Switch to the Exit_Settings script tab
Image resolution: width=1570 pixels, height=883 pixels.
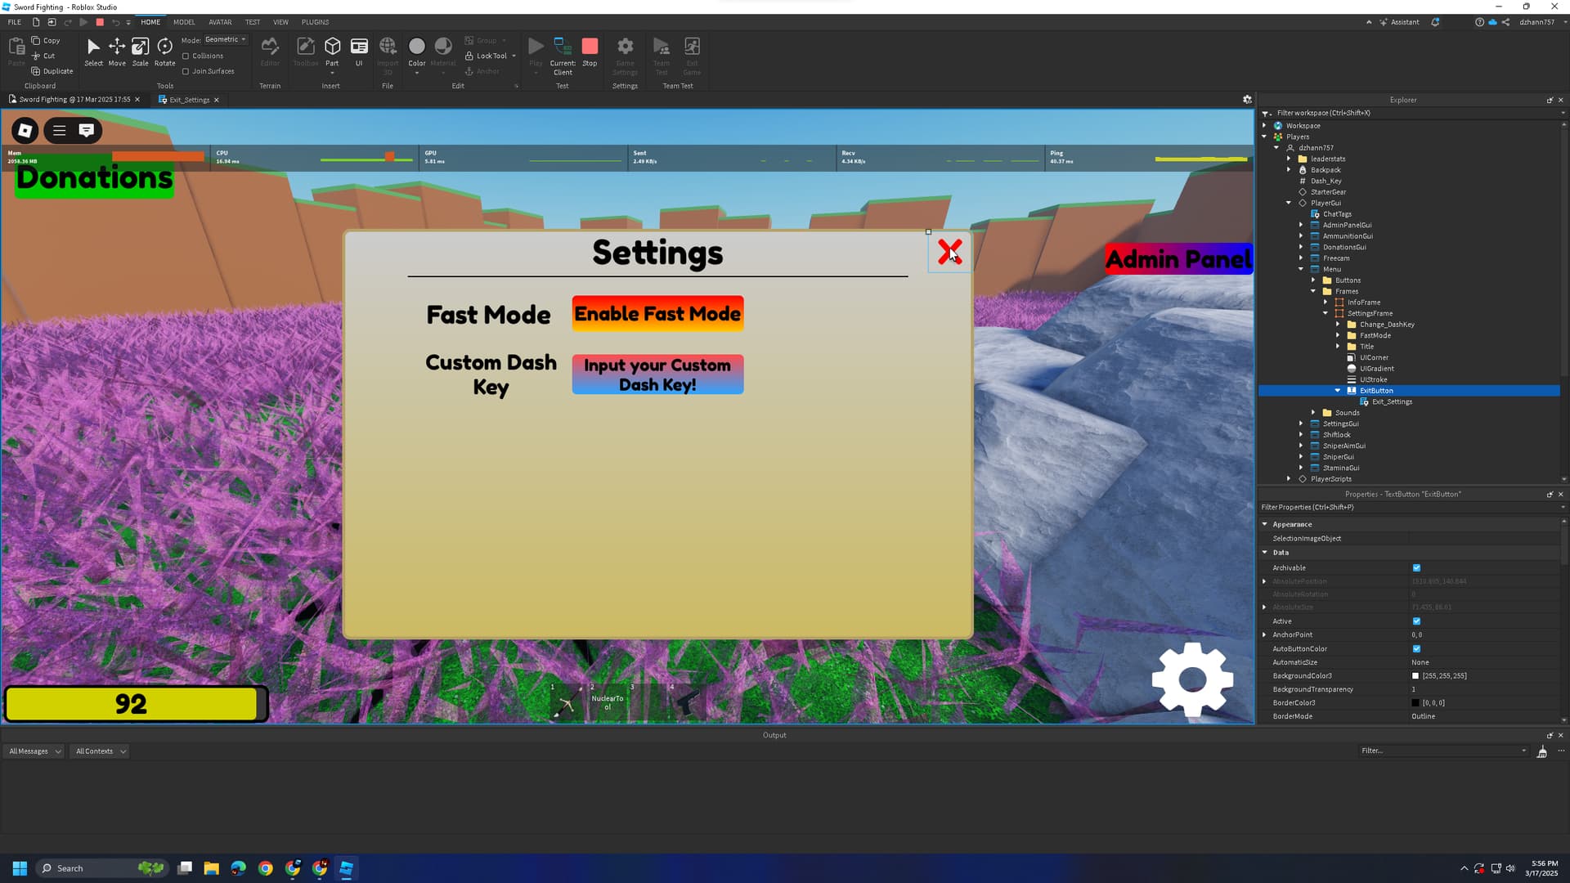(x=189, y=100)
